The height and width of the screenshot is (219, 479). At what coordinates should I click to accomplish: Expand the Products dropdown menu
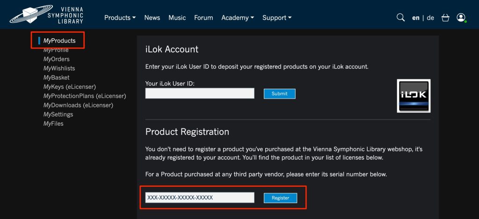pyautogui.click(x=120, y=18)
